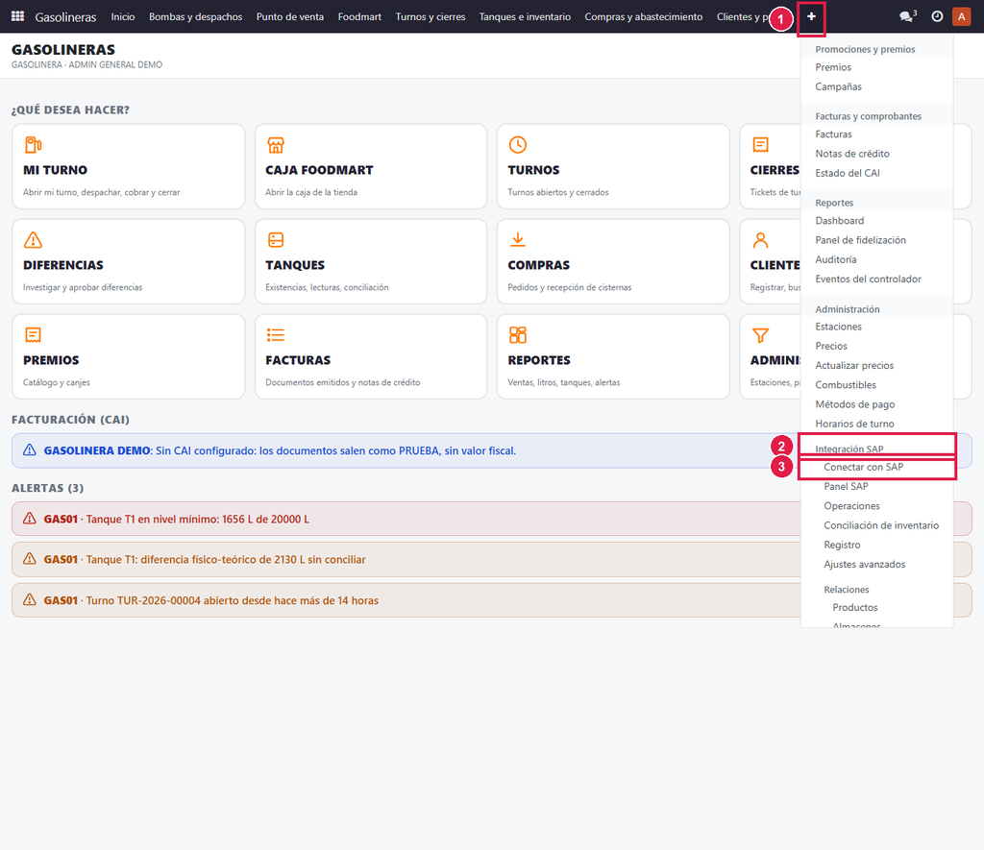This screenshot has width=984, height=850.
Task: Open the activities clock icon
Action: (937, 16)
